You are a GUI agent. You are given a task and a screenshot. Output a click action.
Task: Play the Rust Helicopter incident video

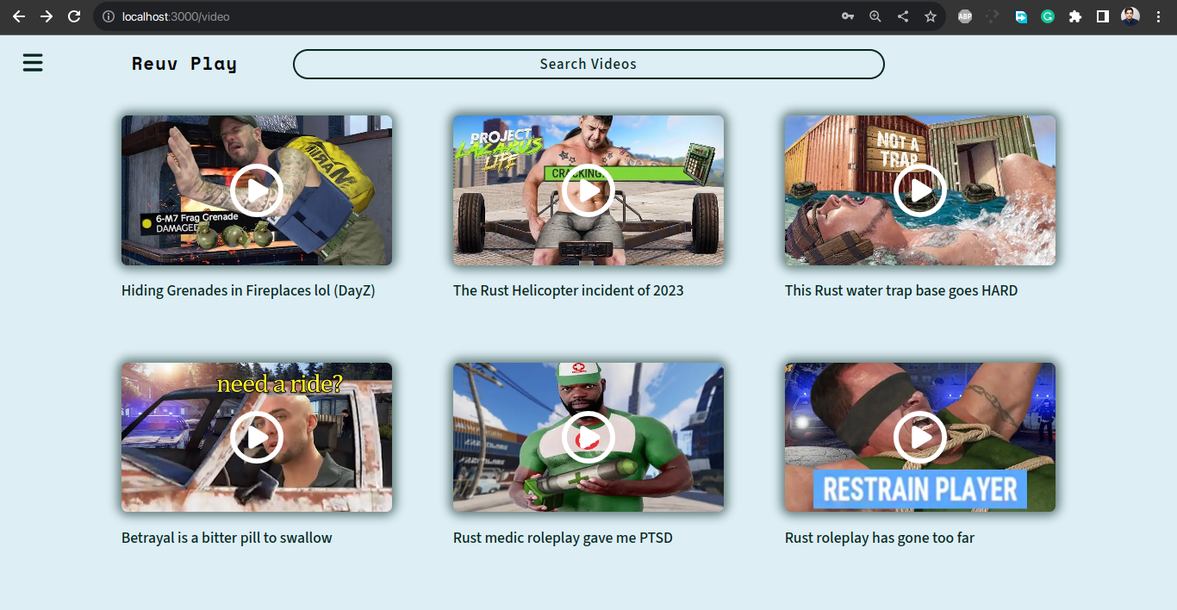588,190
